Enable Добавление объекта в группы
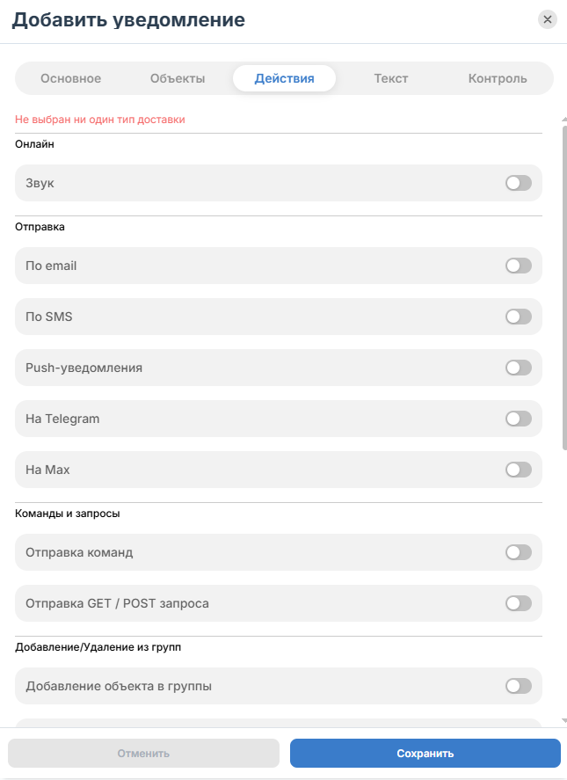Viewport: 567px width, 780px height. [x=519, y=686]
